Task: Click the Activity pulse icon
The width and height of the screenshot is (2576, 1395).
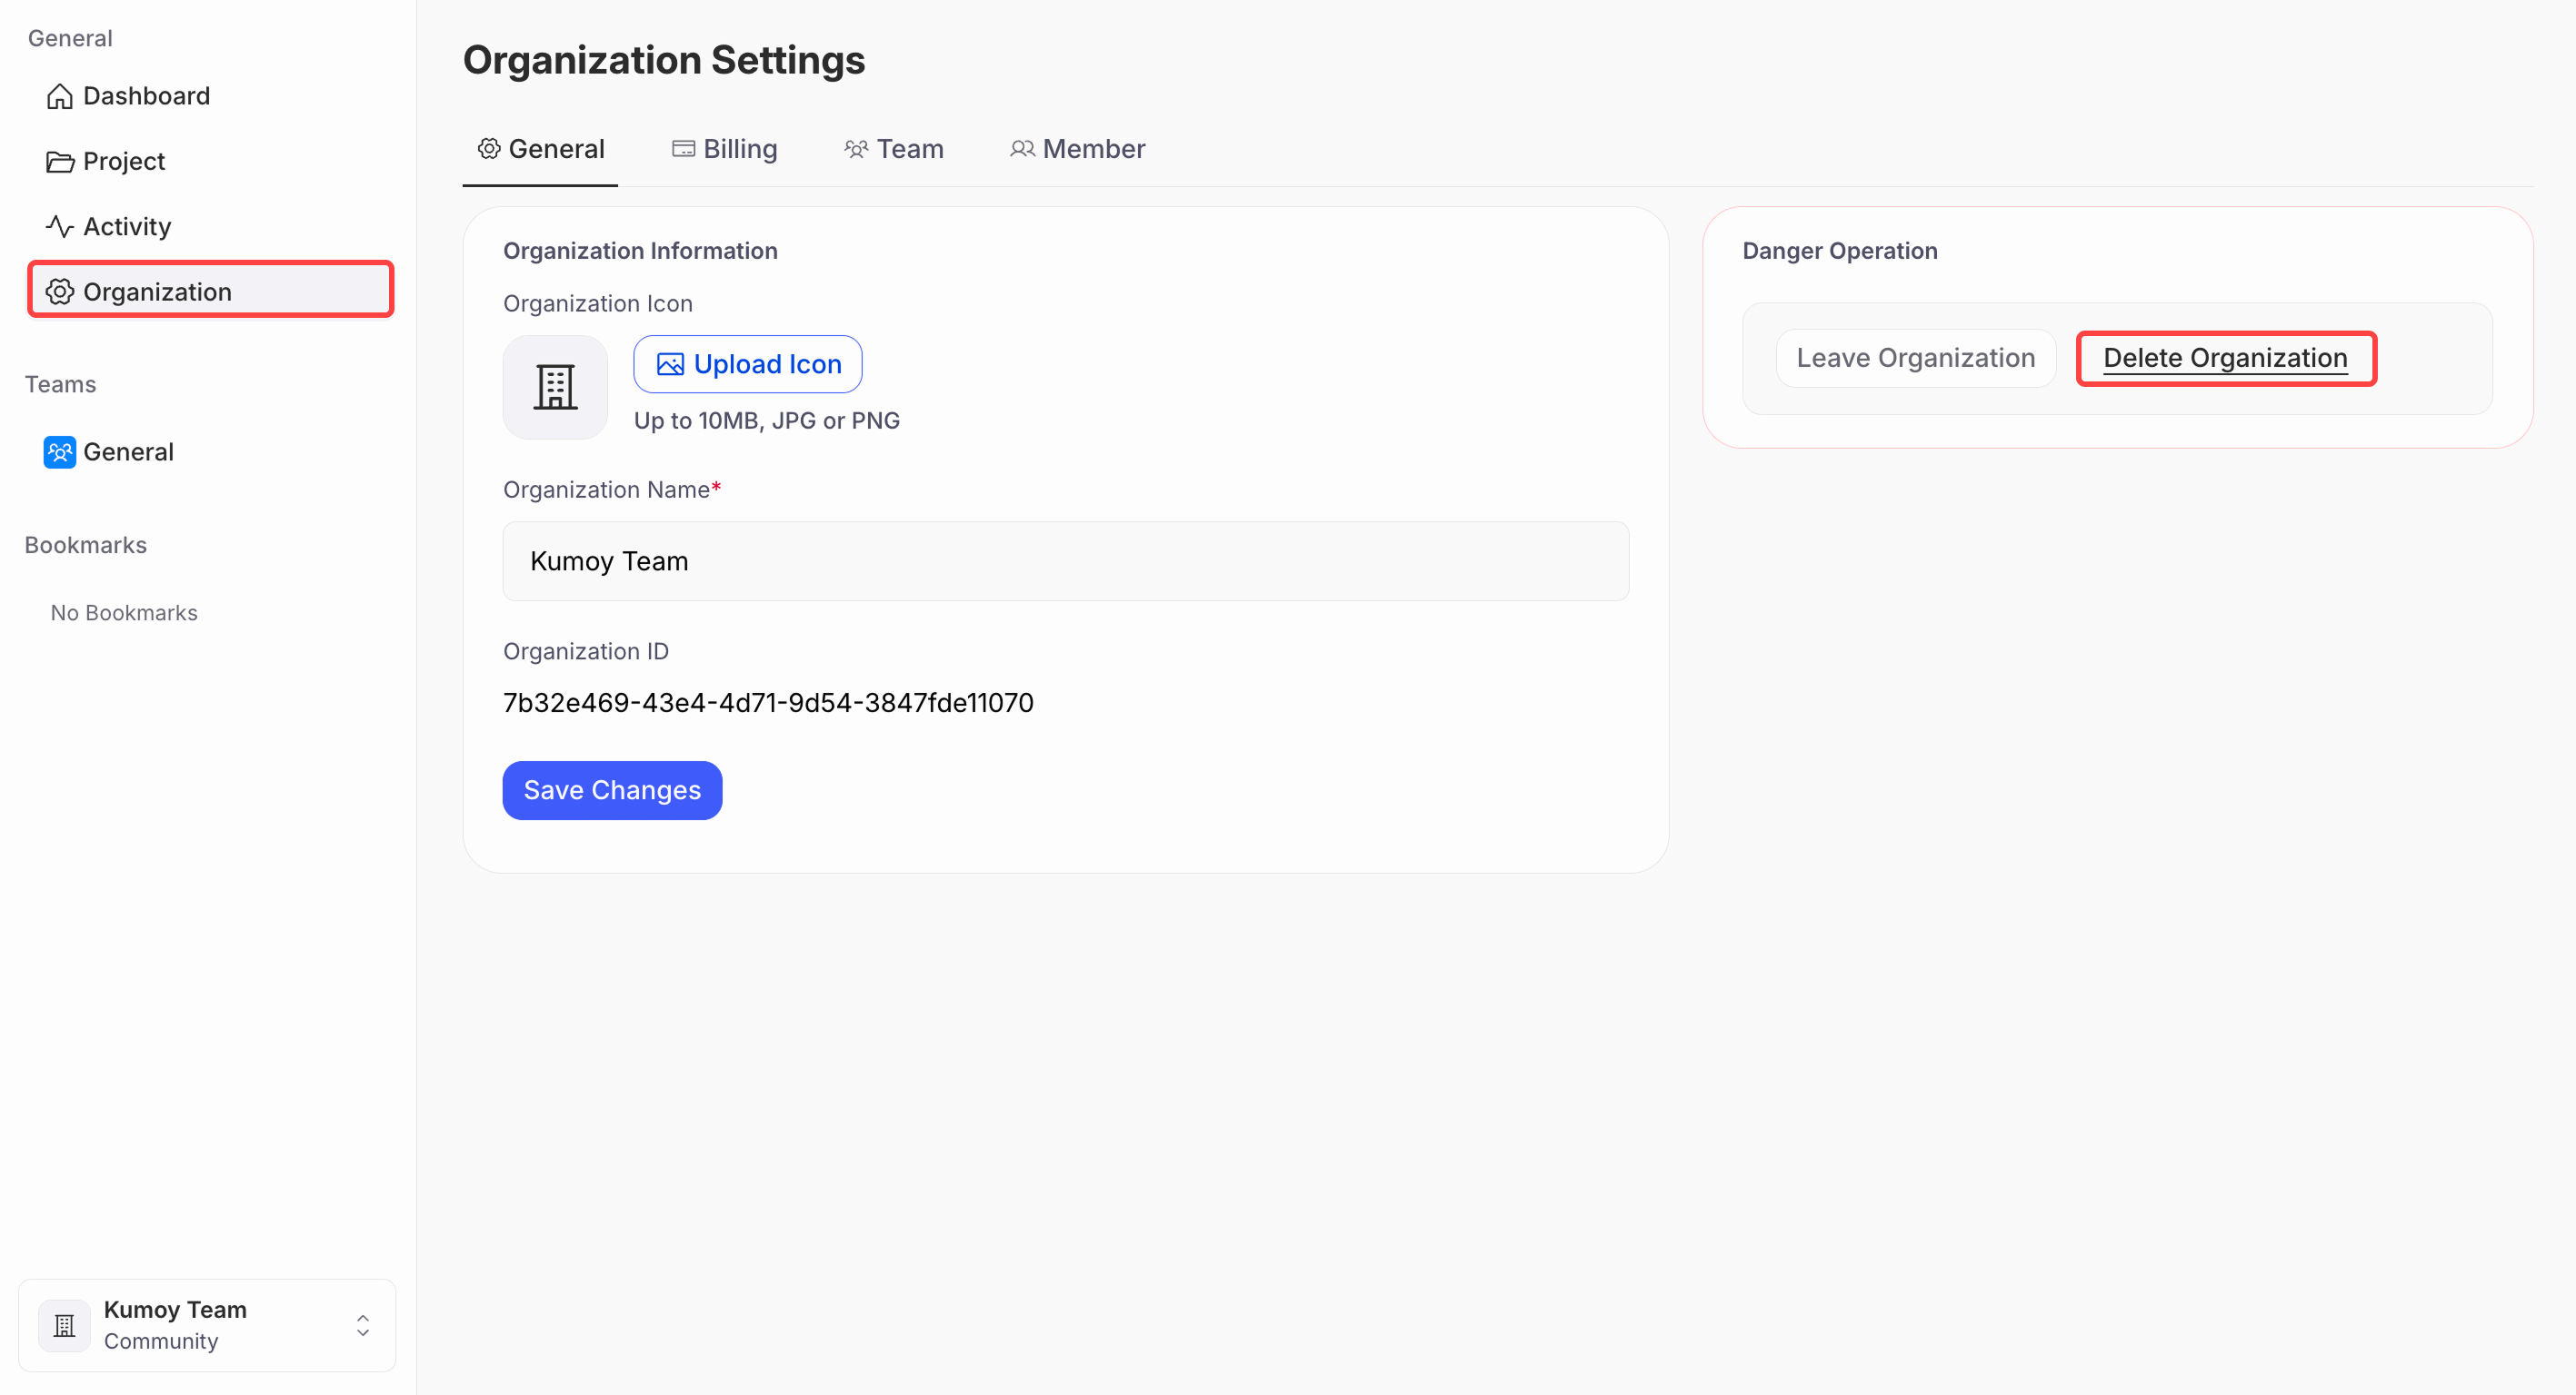Action: pos(60,227)
